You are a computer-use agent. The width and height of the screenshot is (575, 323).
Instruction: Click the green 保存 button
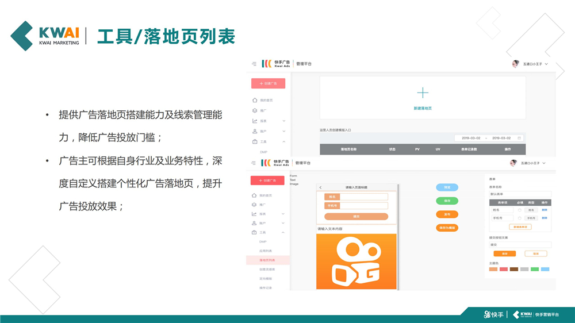click(x=447, y=201)
